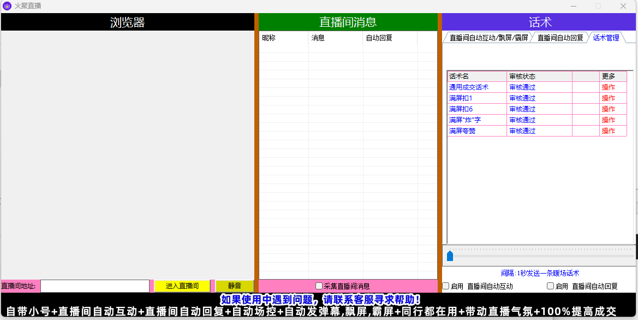Focus the 直播间地址 input field
Image resolution: width=638 pixels, height=320 pixels.
tap(94, 286)
